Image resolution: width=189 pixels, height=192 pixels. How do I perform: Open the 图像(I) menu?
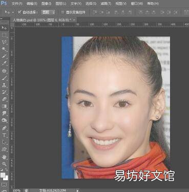(46, 4)
